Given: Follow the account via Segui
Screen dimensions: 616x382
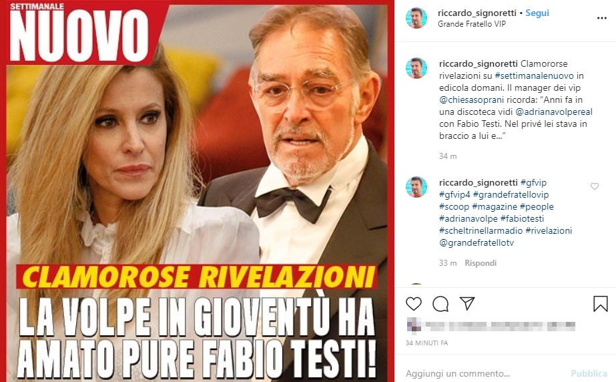Looking at the screenshot, I should [x=537, y=13].
